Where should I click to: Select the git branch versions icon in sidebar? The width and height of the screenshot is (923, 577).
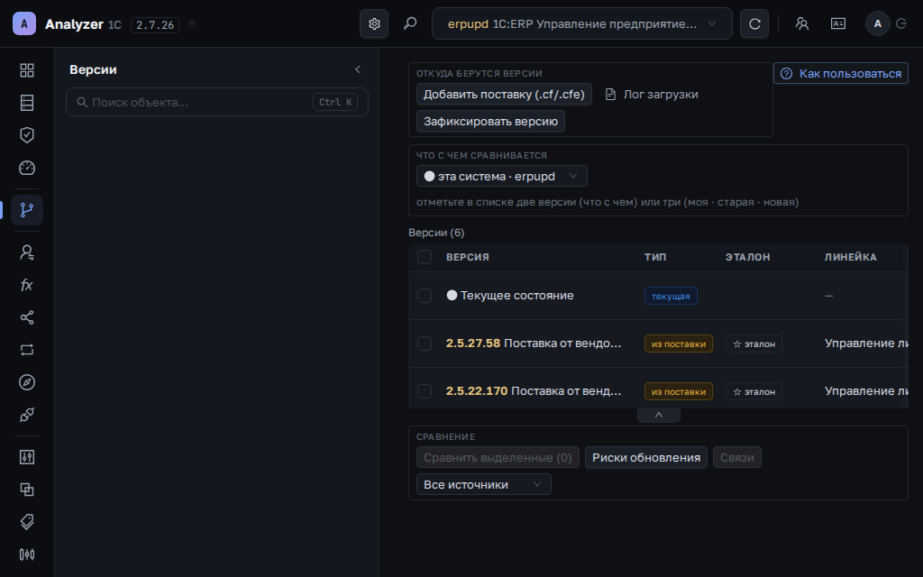[x=27, y=209]
